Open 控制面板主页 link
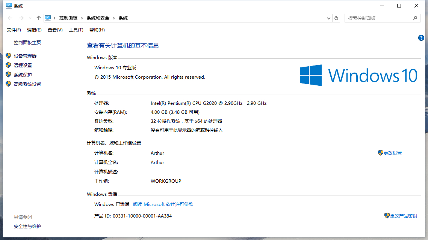 point(27,42)
